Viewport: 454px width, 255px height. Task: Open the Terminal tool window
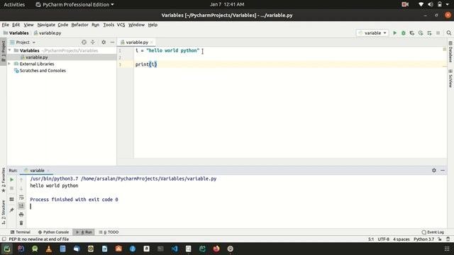[x=21, y=232]
